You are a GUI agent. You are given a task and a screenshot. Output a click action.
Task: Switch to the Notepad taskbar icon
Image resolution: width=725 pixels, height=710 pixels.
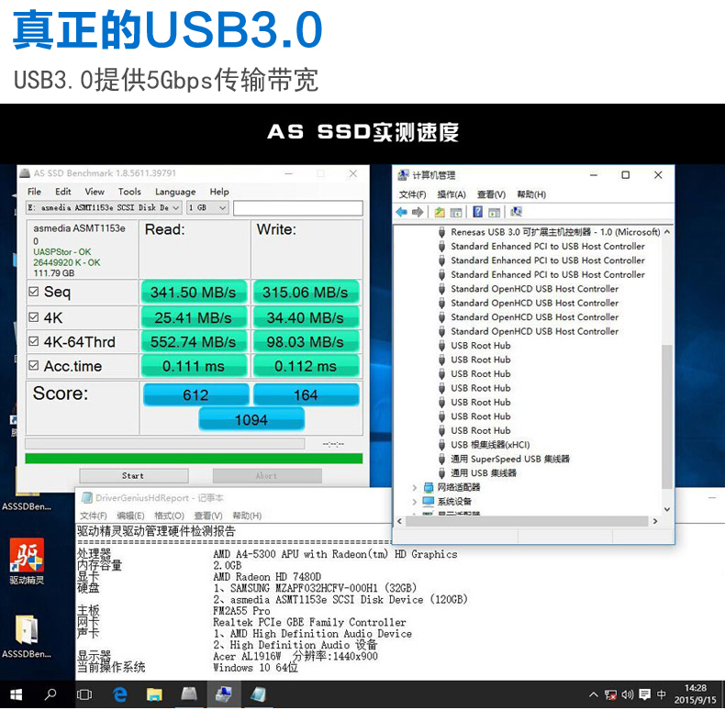(x=259, y=694)
